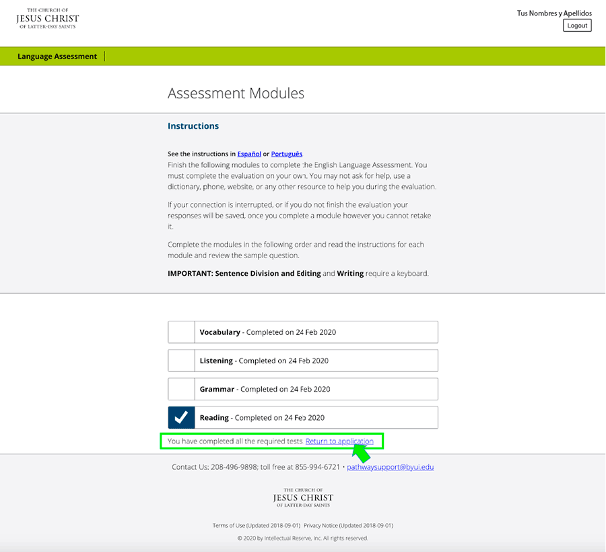Image resolution: width=606 pixels, height=552 pixels.
Task: Check the Vocabulary module checkbox
Action: pos(180,332)
